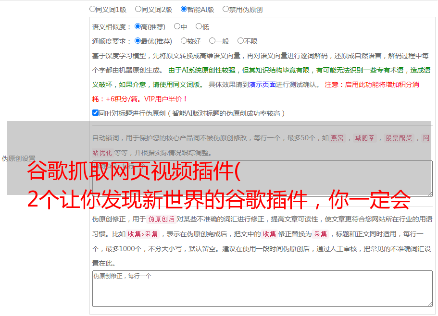Click the red 注意 points warning text
Screen dimensions: 438x316
256,92
